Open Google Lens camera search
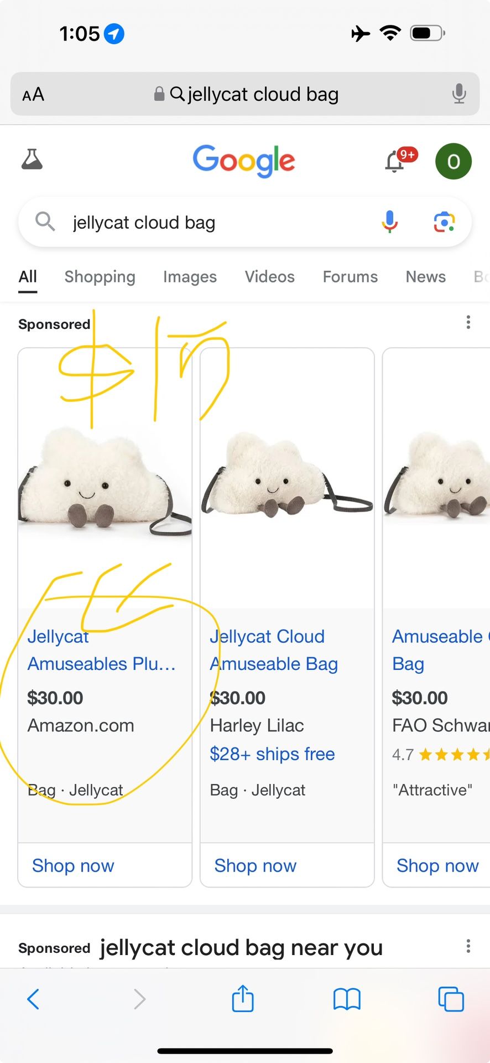 tap(444, 222)
